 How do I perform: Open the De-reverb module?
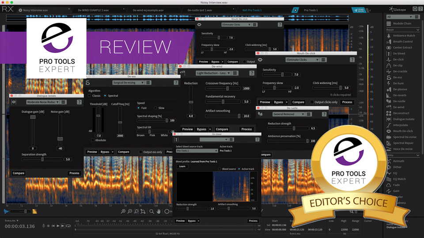(401, 95)
